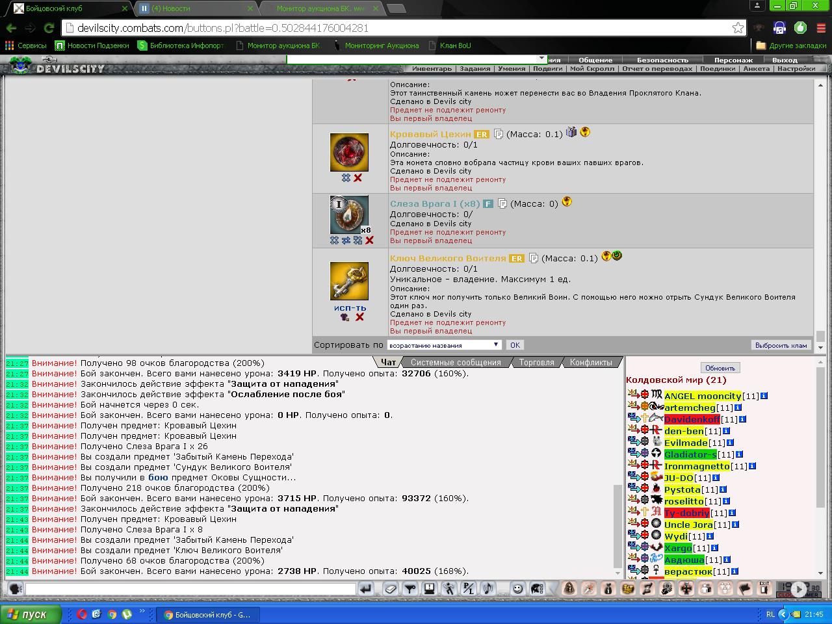The width and height of the screenshot is (832, 624).
Task: Click the Обновить button in user list
Action: pyautogui.click(x=720, y=368)
